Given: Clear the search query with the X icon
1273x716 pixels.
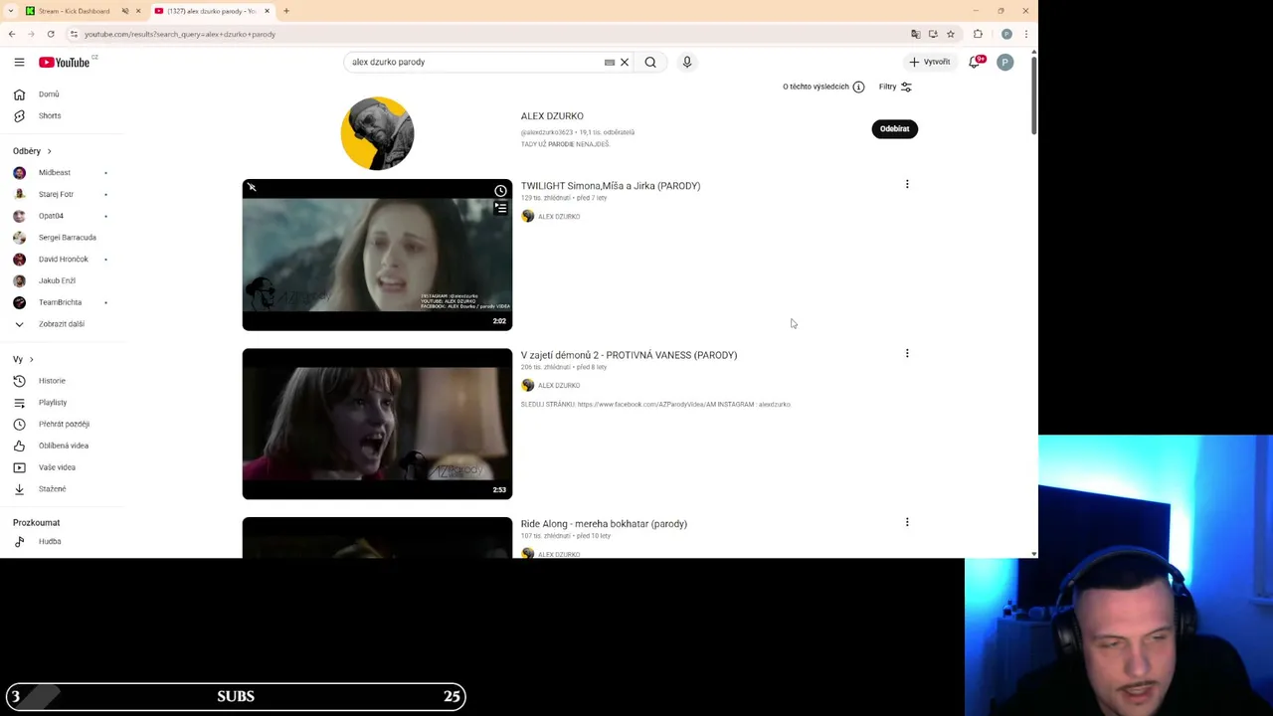Looking at the screenshot, I should pos(625,62).
